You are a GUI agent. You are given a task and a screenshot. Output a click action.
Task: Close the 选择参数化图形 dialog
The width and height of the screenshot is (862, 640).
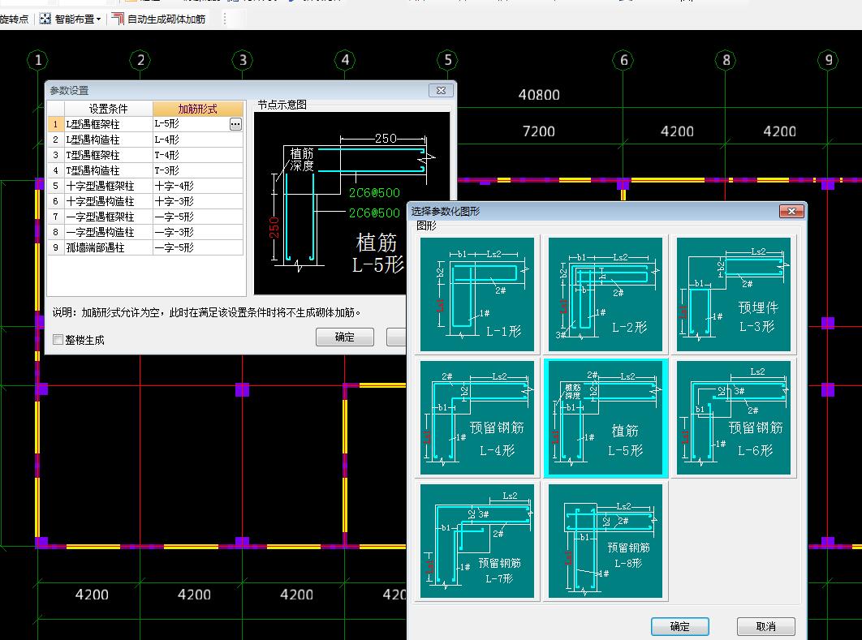[x=791, y=212]
